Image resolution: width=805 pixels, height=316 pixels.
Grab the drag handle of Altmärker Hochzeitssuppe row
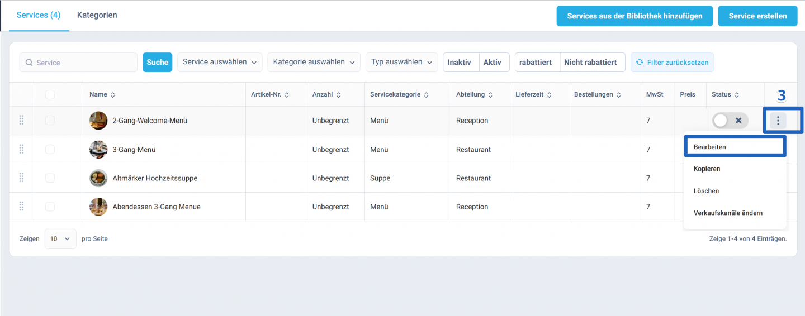(22, 178)
